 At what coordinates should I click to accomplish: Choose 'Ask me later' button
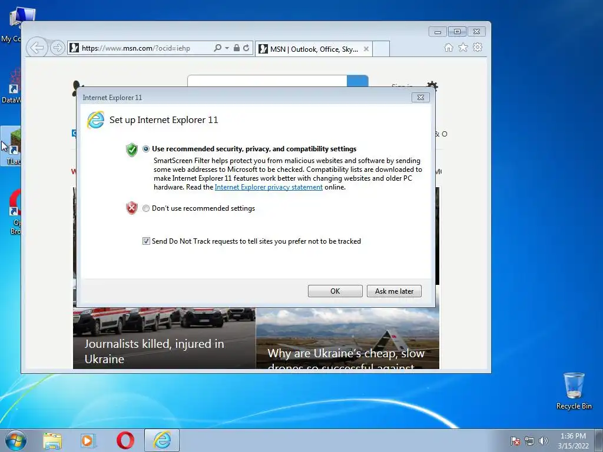click(x=394, y=291)
